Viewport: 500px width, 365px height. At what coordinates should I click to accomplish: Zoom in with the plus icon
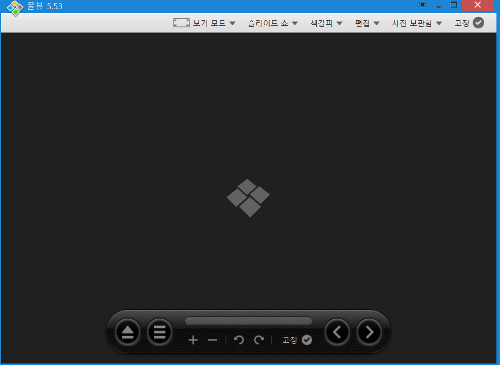[193, 340]
